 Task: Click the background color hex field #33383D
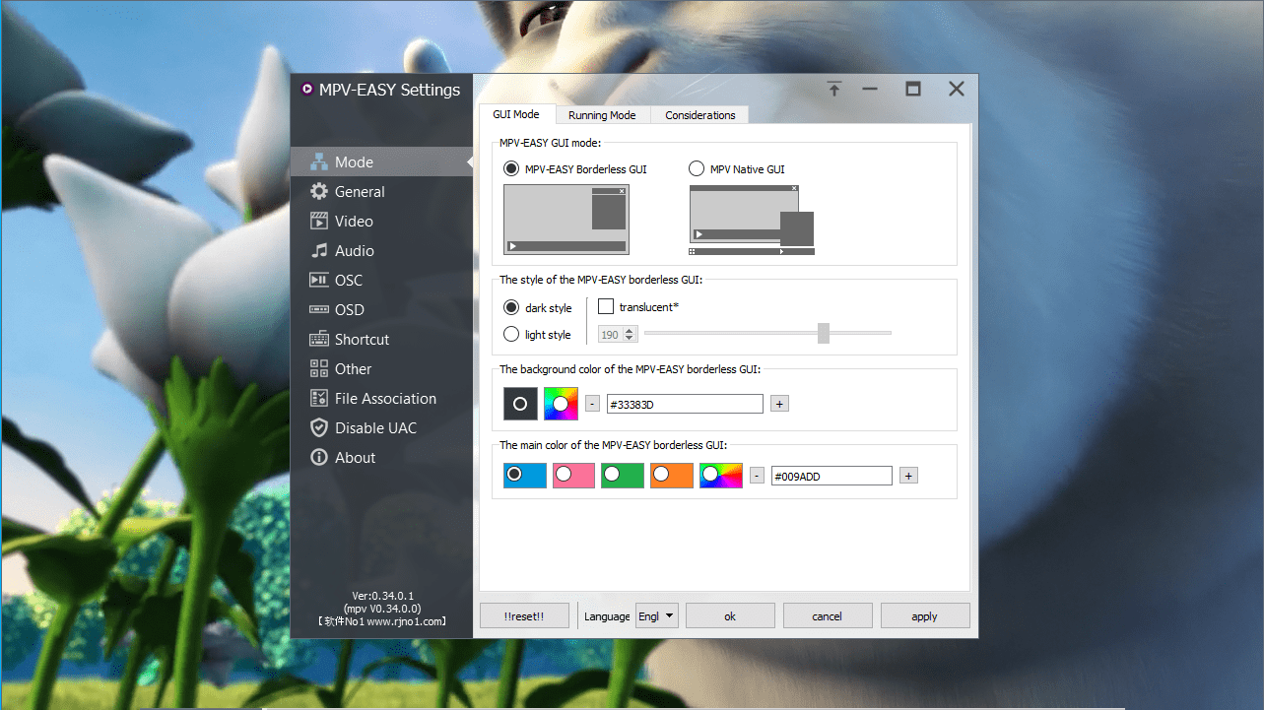pos(685,404)
